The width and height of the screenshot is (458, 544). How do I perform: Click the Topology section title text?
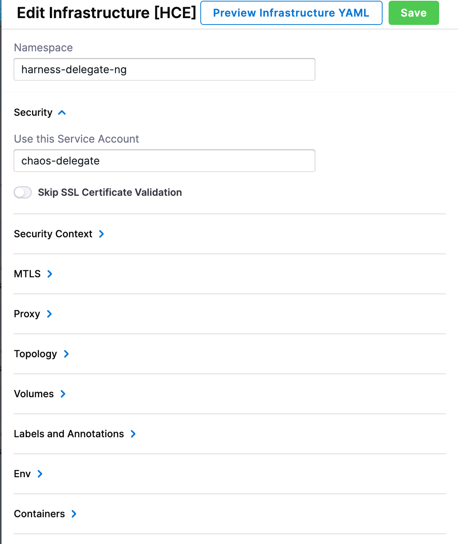coord(35,354)
